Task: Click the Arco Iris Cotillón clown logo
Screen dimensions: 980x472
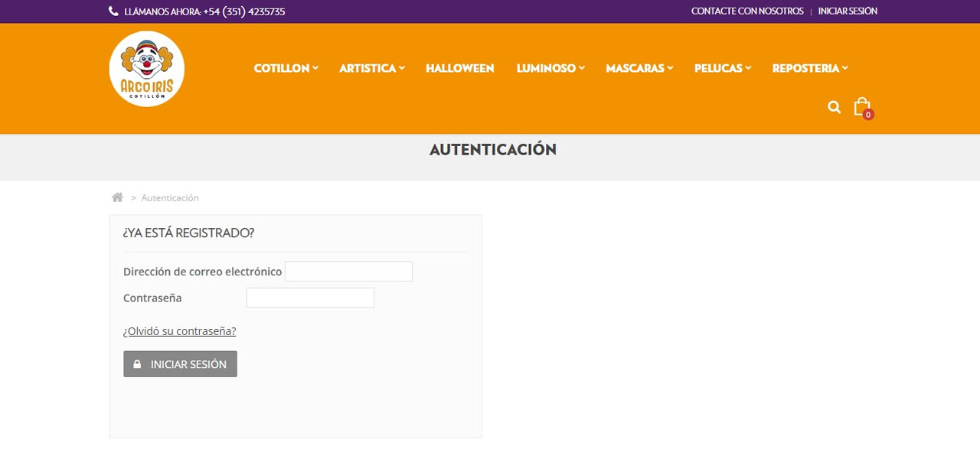Action: (x=147, y=69)
